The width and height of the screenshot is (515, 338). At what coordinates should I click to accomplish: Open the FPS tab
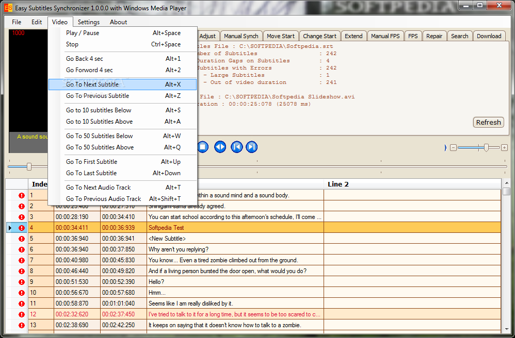tap(413, 36)
